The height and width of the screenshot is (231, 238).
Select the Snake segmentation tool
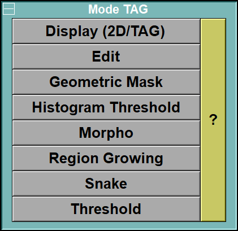(x=106, y=184)
